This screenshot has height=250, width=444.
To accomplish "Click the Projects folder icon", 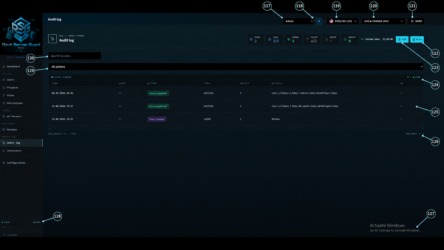I will 4,87.
